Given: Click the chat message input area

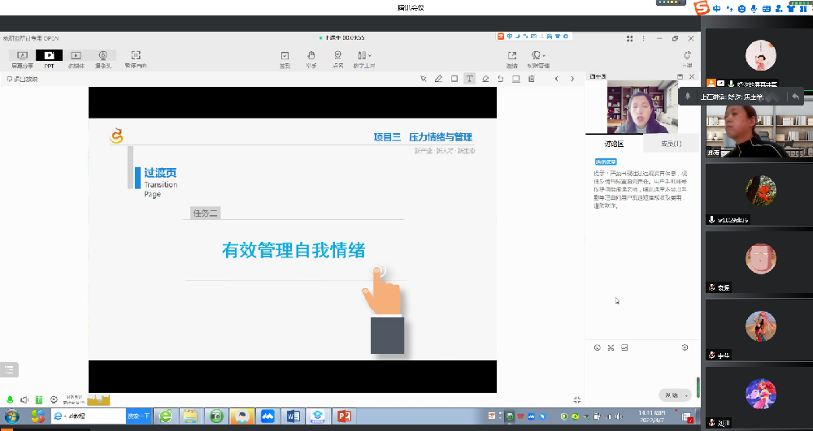Looking at the screenshot, I should 642,369.
